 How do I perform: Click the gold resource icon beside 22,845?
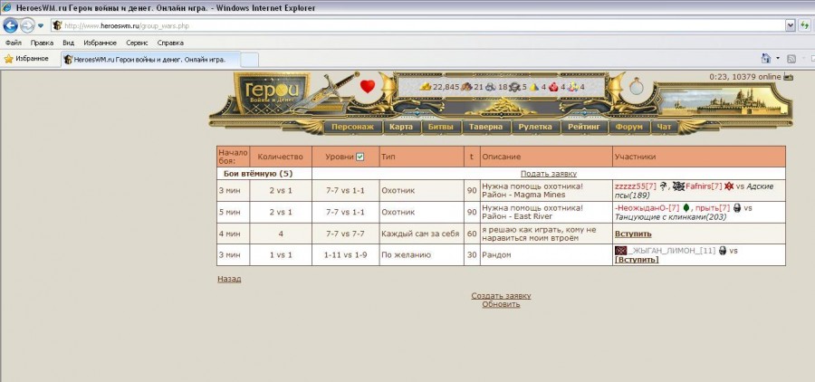tap(426, 87)
